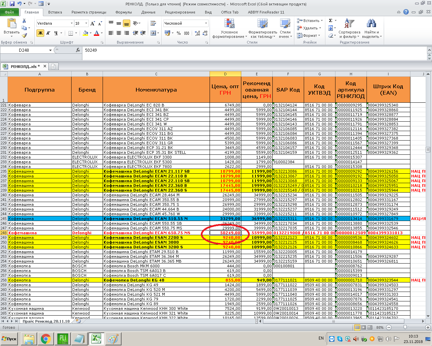Open the Verdana font name dropdown
The width and height of the screenshot is (432, 346).
[72, 23]
